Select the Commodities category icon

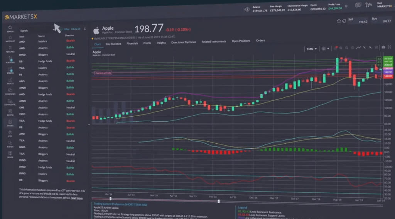(x=10, y=102)
